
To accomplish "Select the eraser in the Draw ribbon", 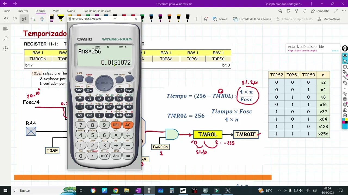I will pyautogui.click(x=52, y=19).
